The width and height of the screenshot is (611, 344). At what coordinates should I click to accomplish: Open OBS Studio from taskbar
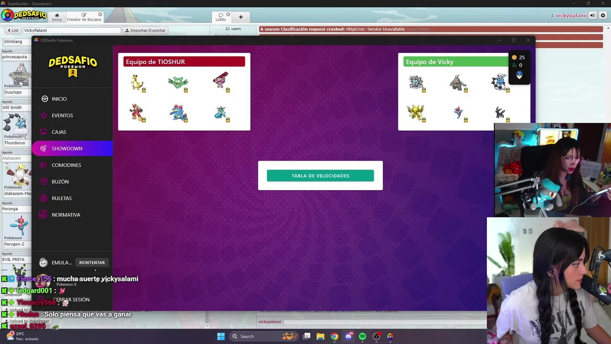click(376, 336)
